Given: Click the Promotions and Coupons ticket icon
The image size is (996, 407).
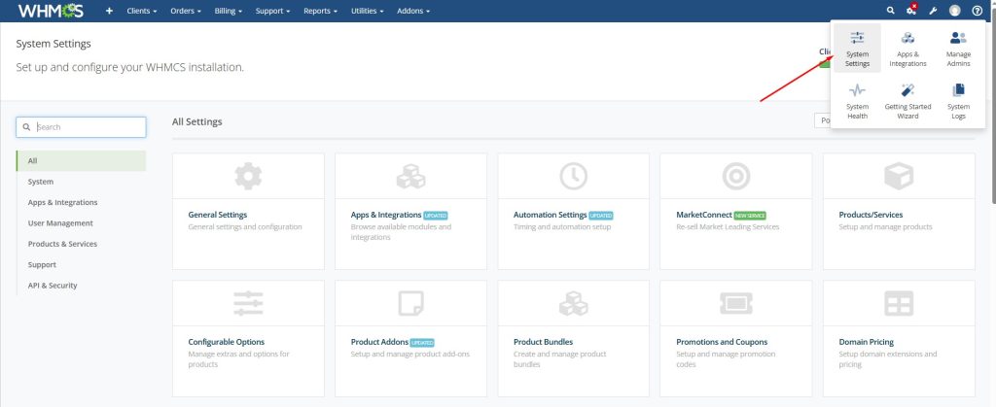Looking at the screenshot, I should pyautogui.click(x=736, y=303).
